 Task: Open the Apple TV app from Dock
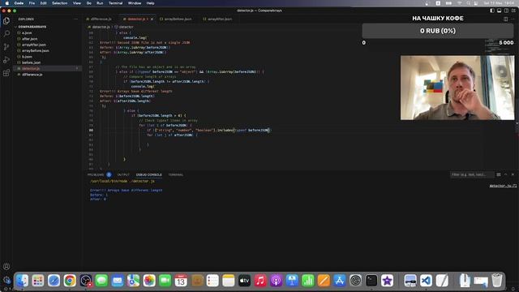point(244,281)
